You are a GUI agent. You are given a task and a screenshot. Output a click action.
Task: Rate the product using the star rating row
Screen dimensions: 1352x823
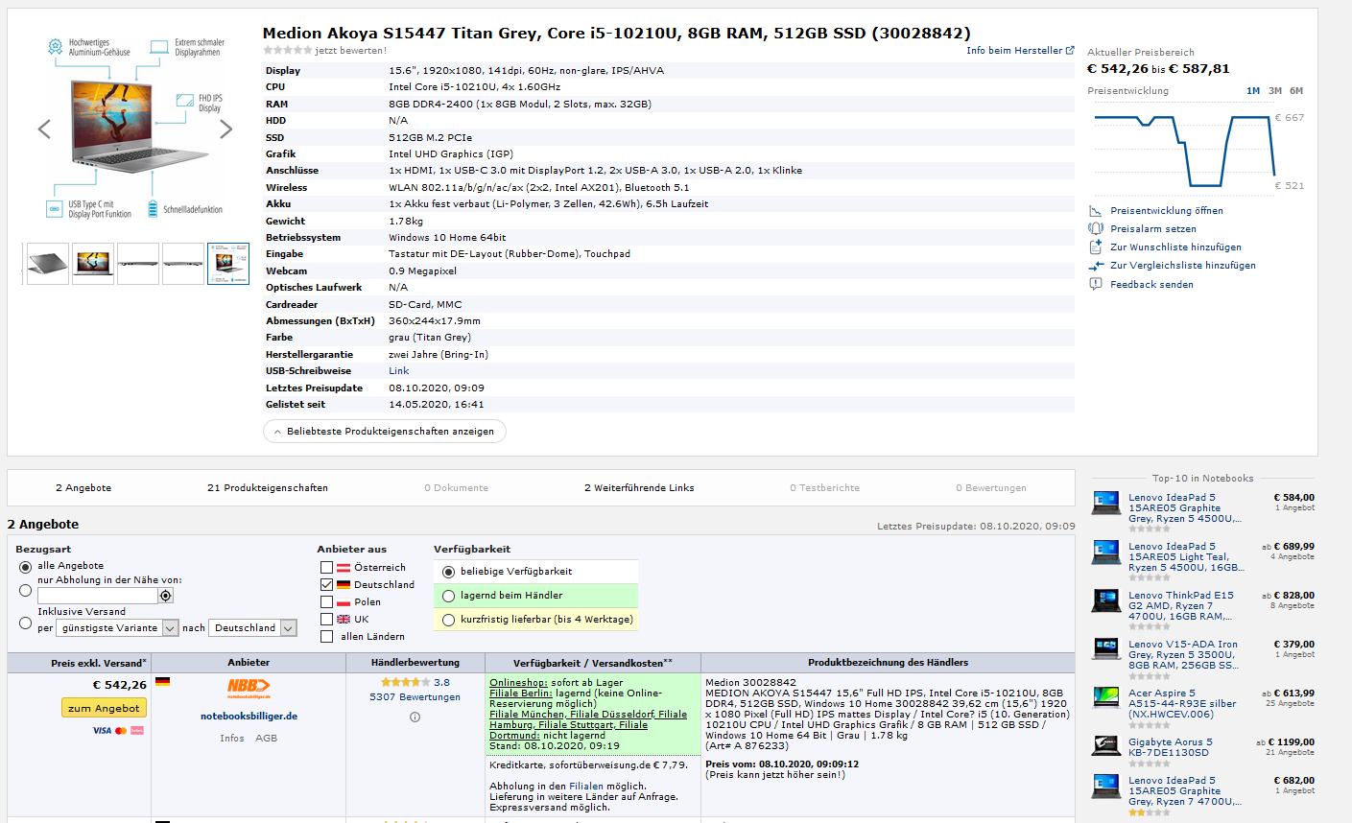tap(288, 50)
